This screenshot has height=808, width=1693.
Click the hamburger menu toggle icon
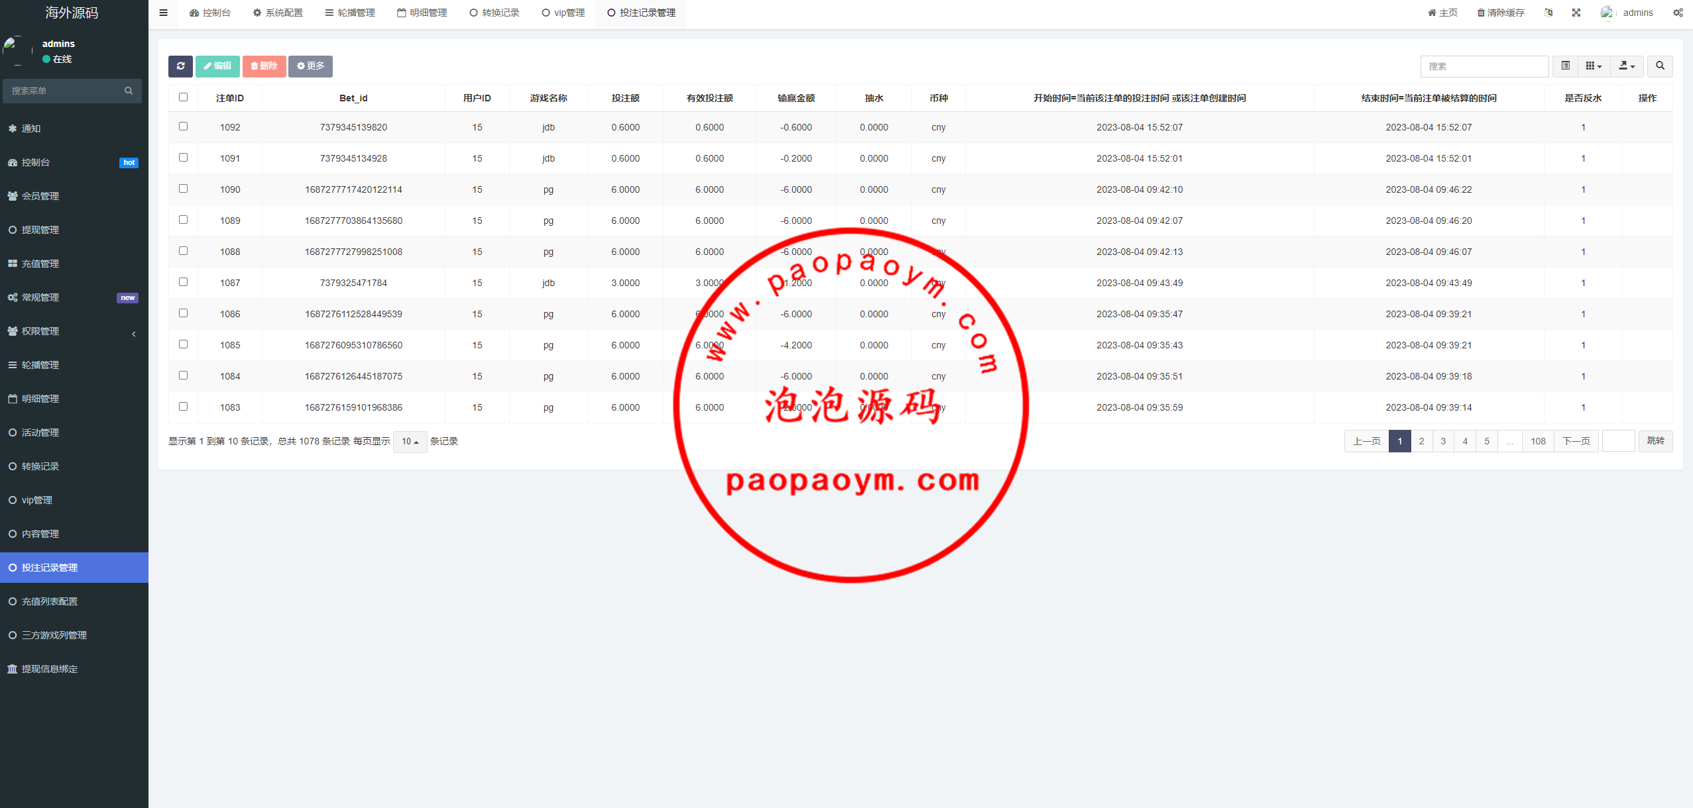point(163,13)
